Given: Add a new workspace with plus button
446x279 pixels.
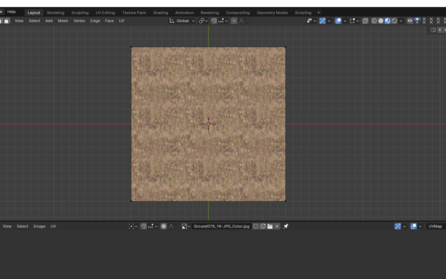Looking at the screenshot, I should click(x=319, y=13).
